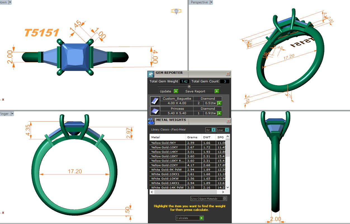
Task: Click the ring render icon in top viewport
Action: [x=176, y=11]
